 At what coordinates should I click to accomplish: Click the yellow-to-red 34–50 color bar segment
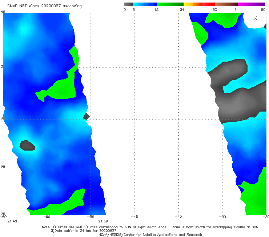tap(199, 4)
